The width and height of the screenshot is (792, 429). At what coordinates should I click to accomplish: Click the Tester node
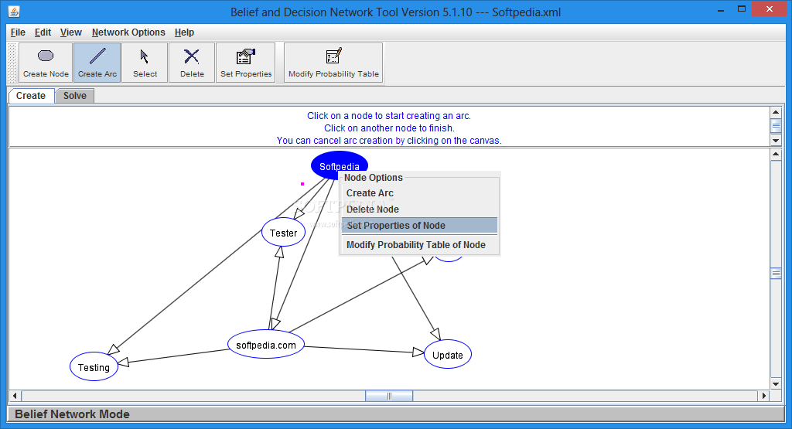coord(283,233)
